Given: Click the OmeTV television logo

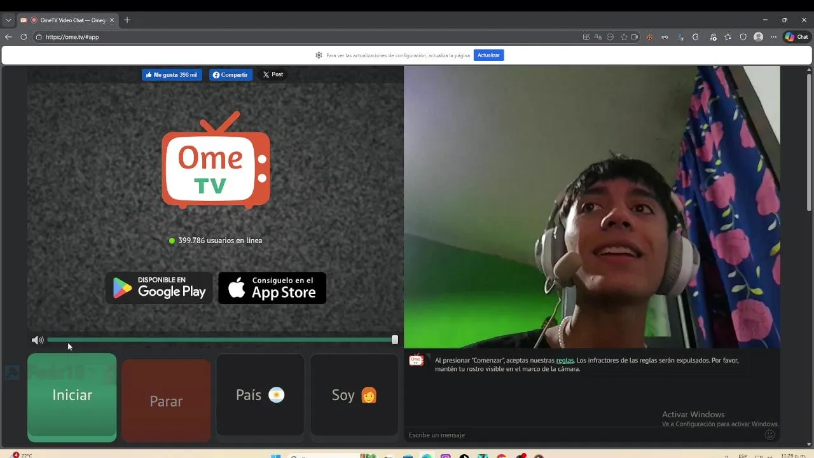Looking at the screenshot, I should click(216, 160).
